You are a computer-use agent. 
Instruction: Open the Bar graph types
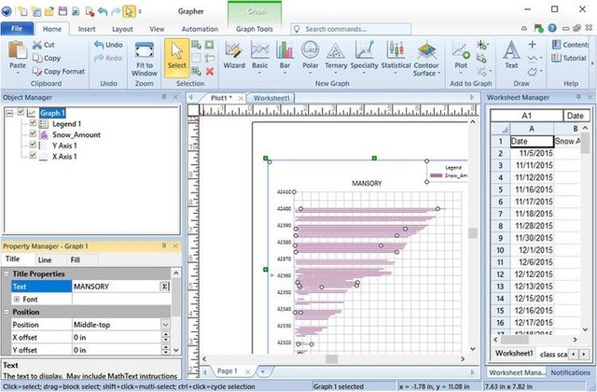tap(285, 56)
